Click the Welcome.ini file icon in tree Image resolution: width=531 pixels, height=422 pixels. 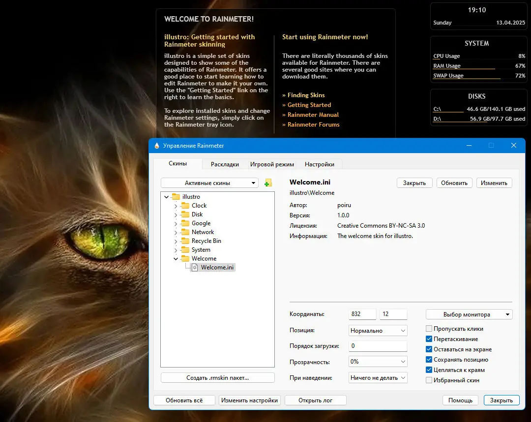195,267
